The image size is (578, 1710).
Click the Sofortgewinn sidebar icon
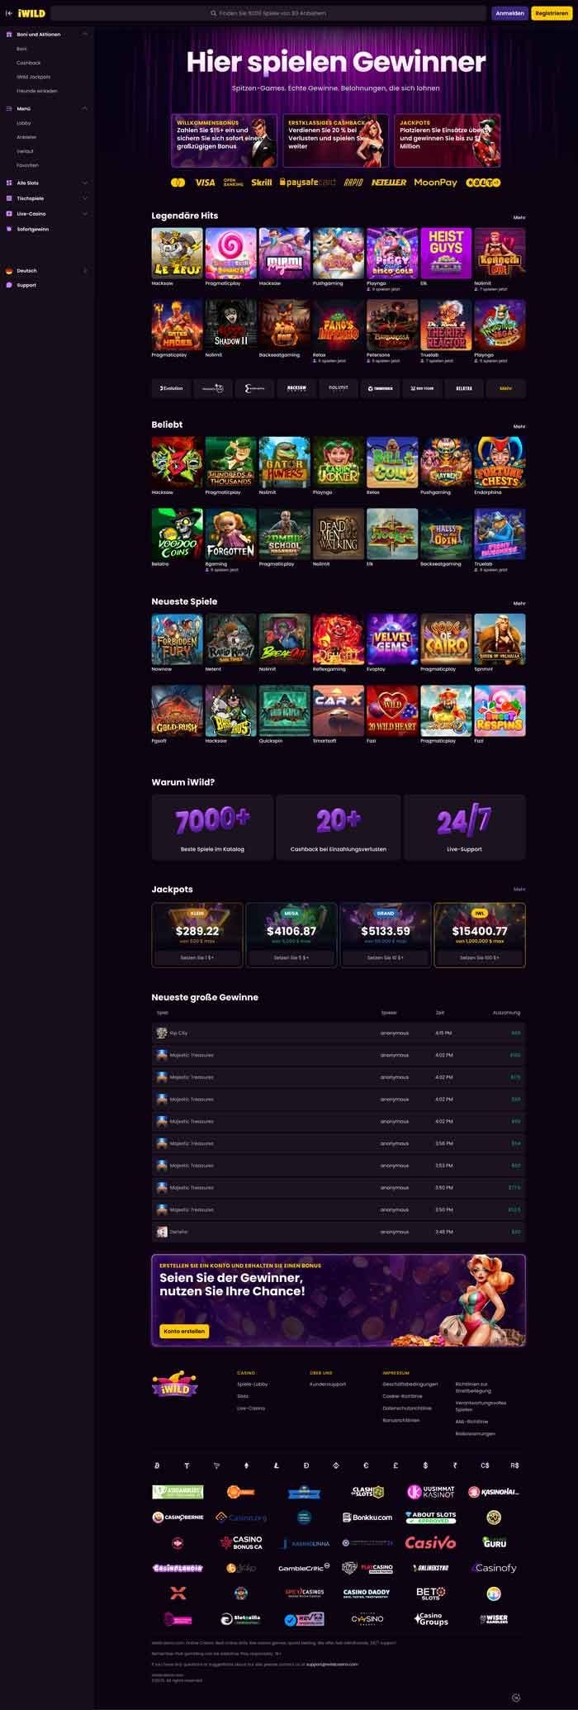(x=9, y=229)
